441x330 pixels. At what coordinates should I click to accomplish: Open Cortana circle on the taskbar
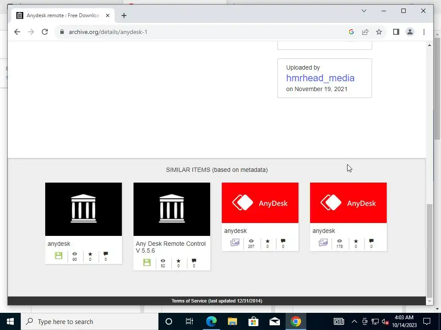pos(169,321)
